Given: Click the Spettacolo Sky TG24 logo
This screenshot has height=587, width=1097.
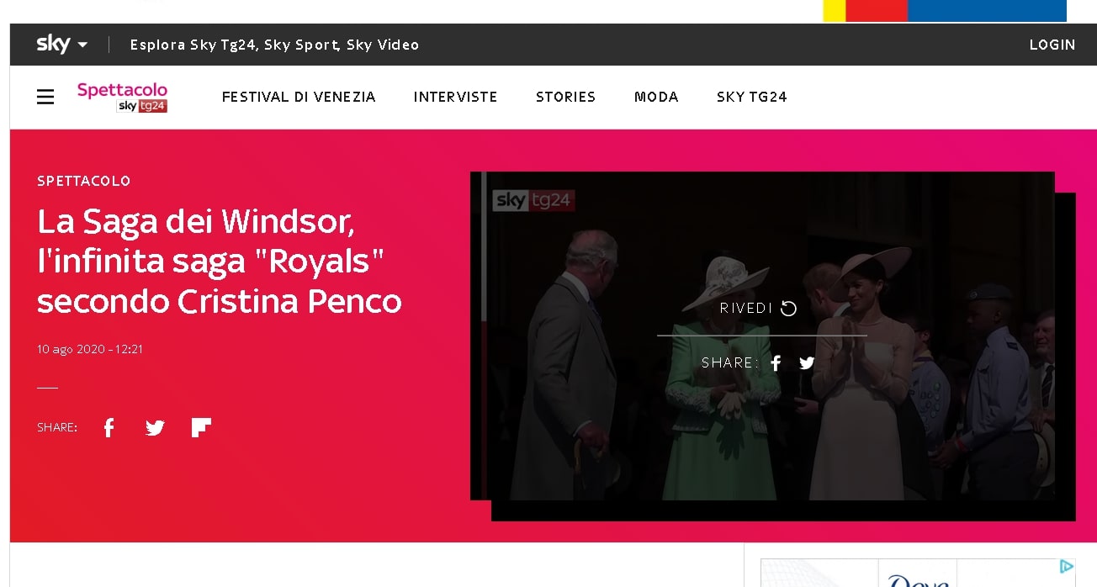Looking at the screenshot, I should 123,97.
